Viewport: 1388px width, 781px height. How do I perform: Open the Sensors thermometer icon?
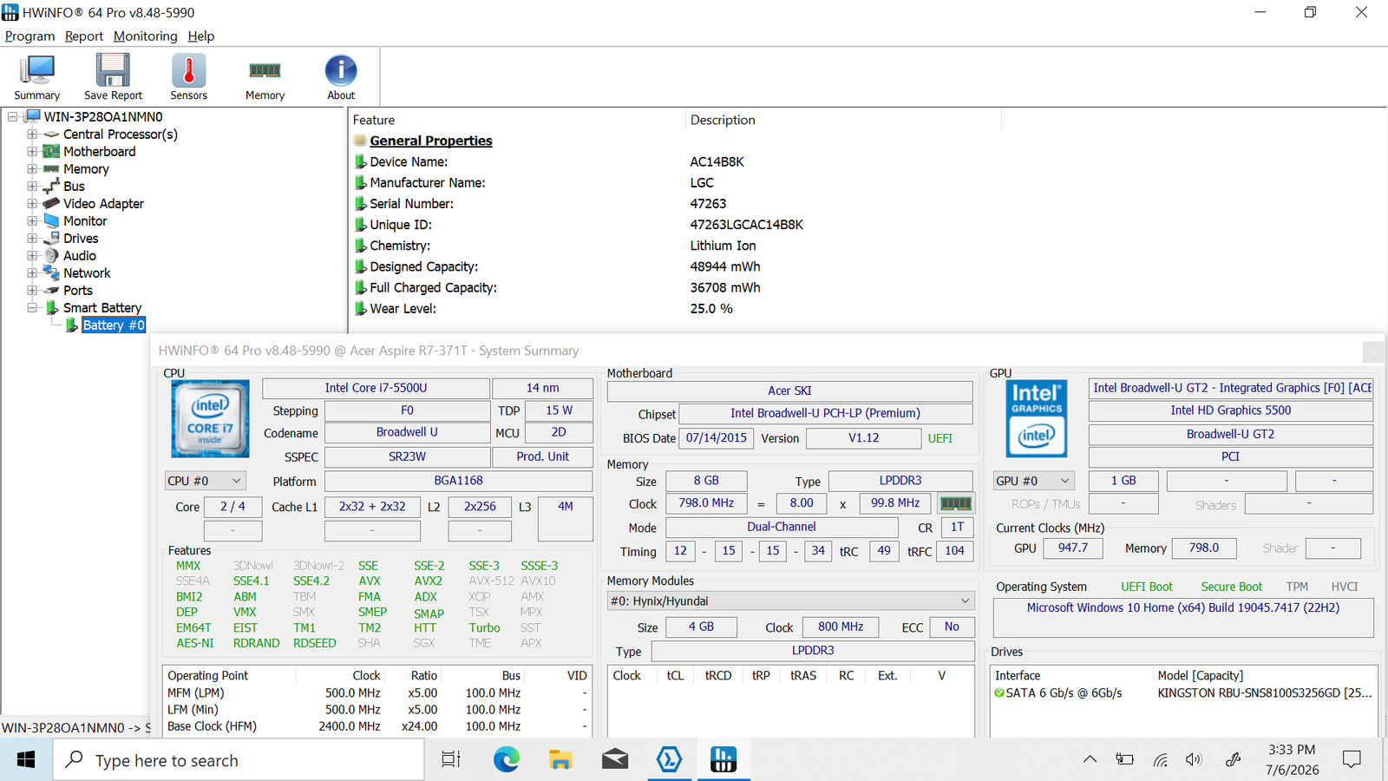click(x=188, y=70)
